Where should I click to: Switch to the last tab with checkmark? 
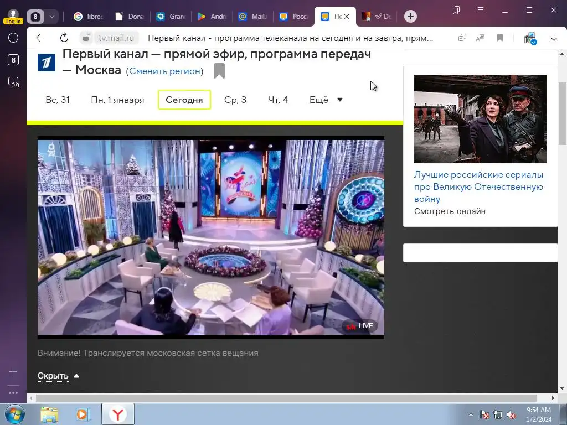377,16
